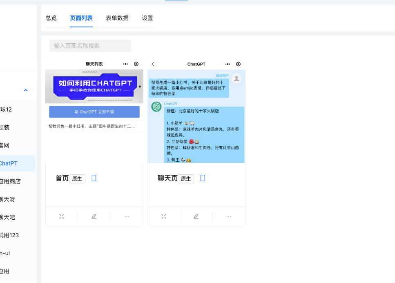The height and width of the screenshot is (283, 395).
Task: Click the edit pencil icon under 聊天页 card
Action: pos(196,216)
